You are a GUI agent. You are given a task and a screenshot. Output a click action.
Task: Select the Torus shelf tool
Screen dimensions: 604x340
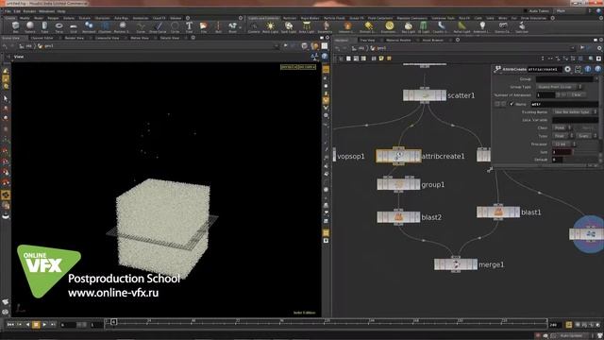pyautogui.click(x=59, y=27)
